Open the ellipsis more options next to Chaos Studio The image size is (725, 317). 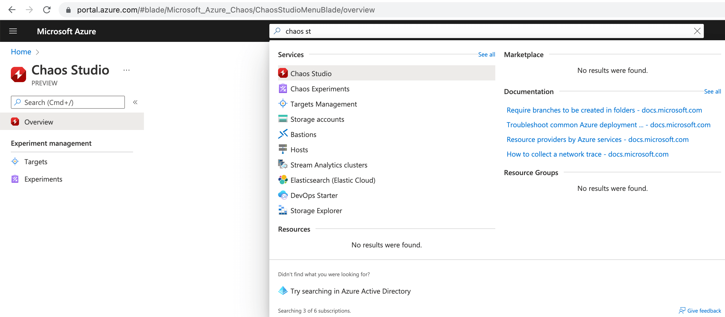[x=126, y=70]
